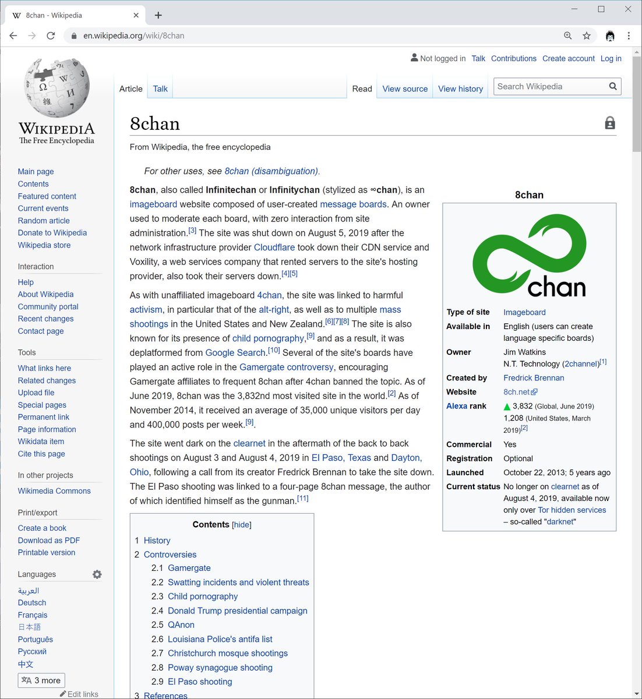The width and height of the screenshot is (642, 699).
Task: Open Donate to Wikipedia link
Action: point(52,232)
